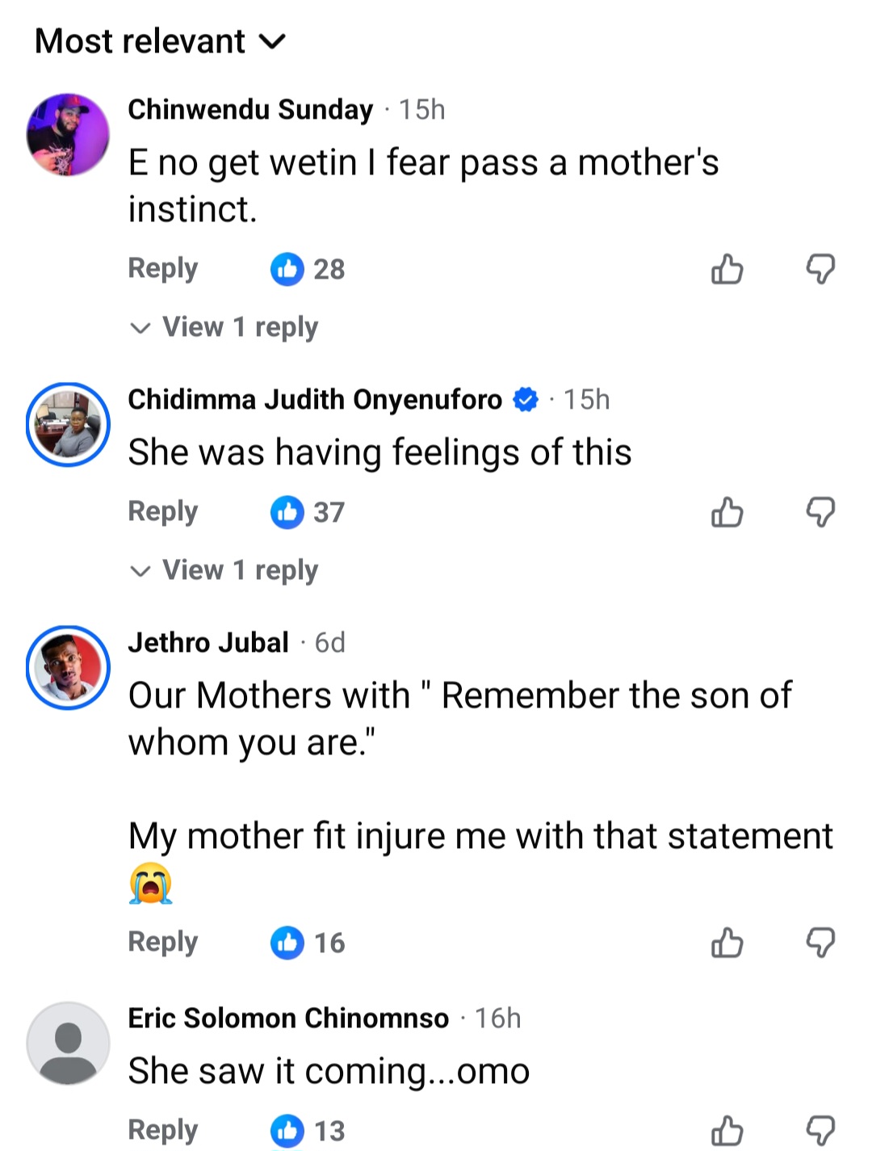Click the crying emoji in Jethro's comment
The height and width of the screenshot is (1151, 872).
coord(149,883)
